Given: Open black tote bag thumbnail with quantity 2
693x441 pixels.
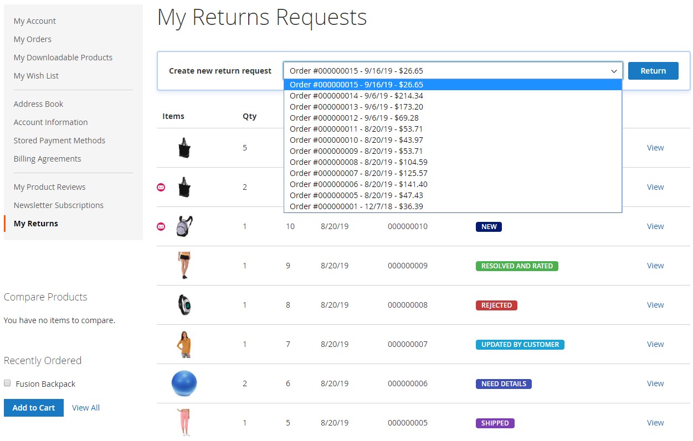Looking at the screenshot, I should [x=184, y=187].
